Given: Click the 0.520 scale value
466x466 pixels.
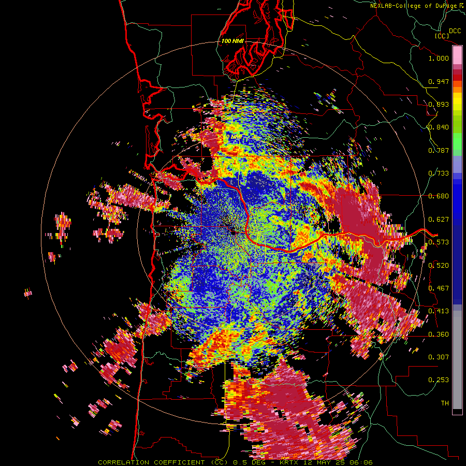Looking at the screenshot, I should pyautogui.click(x=439, y=266).
